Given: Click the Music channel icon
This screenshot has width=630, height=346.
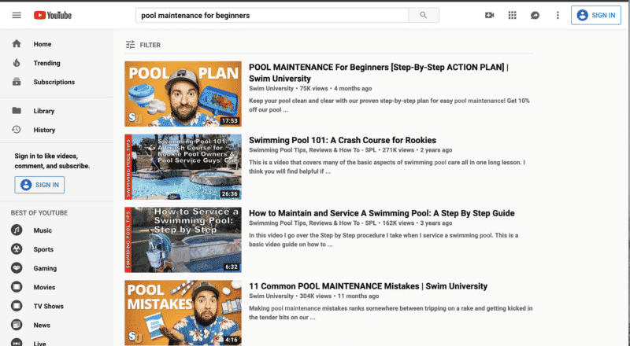Looking at the screenshot, I should 17,230.
